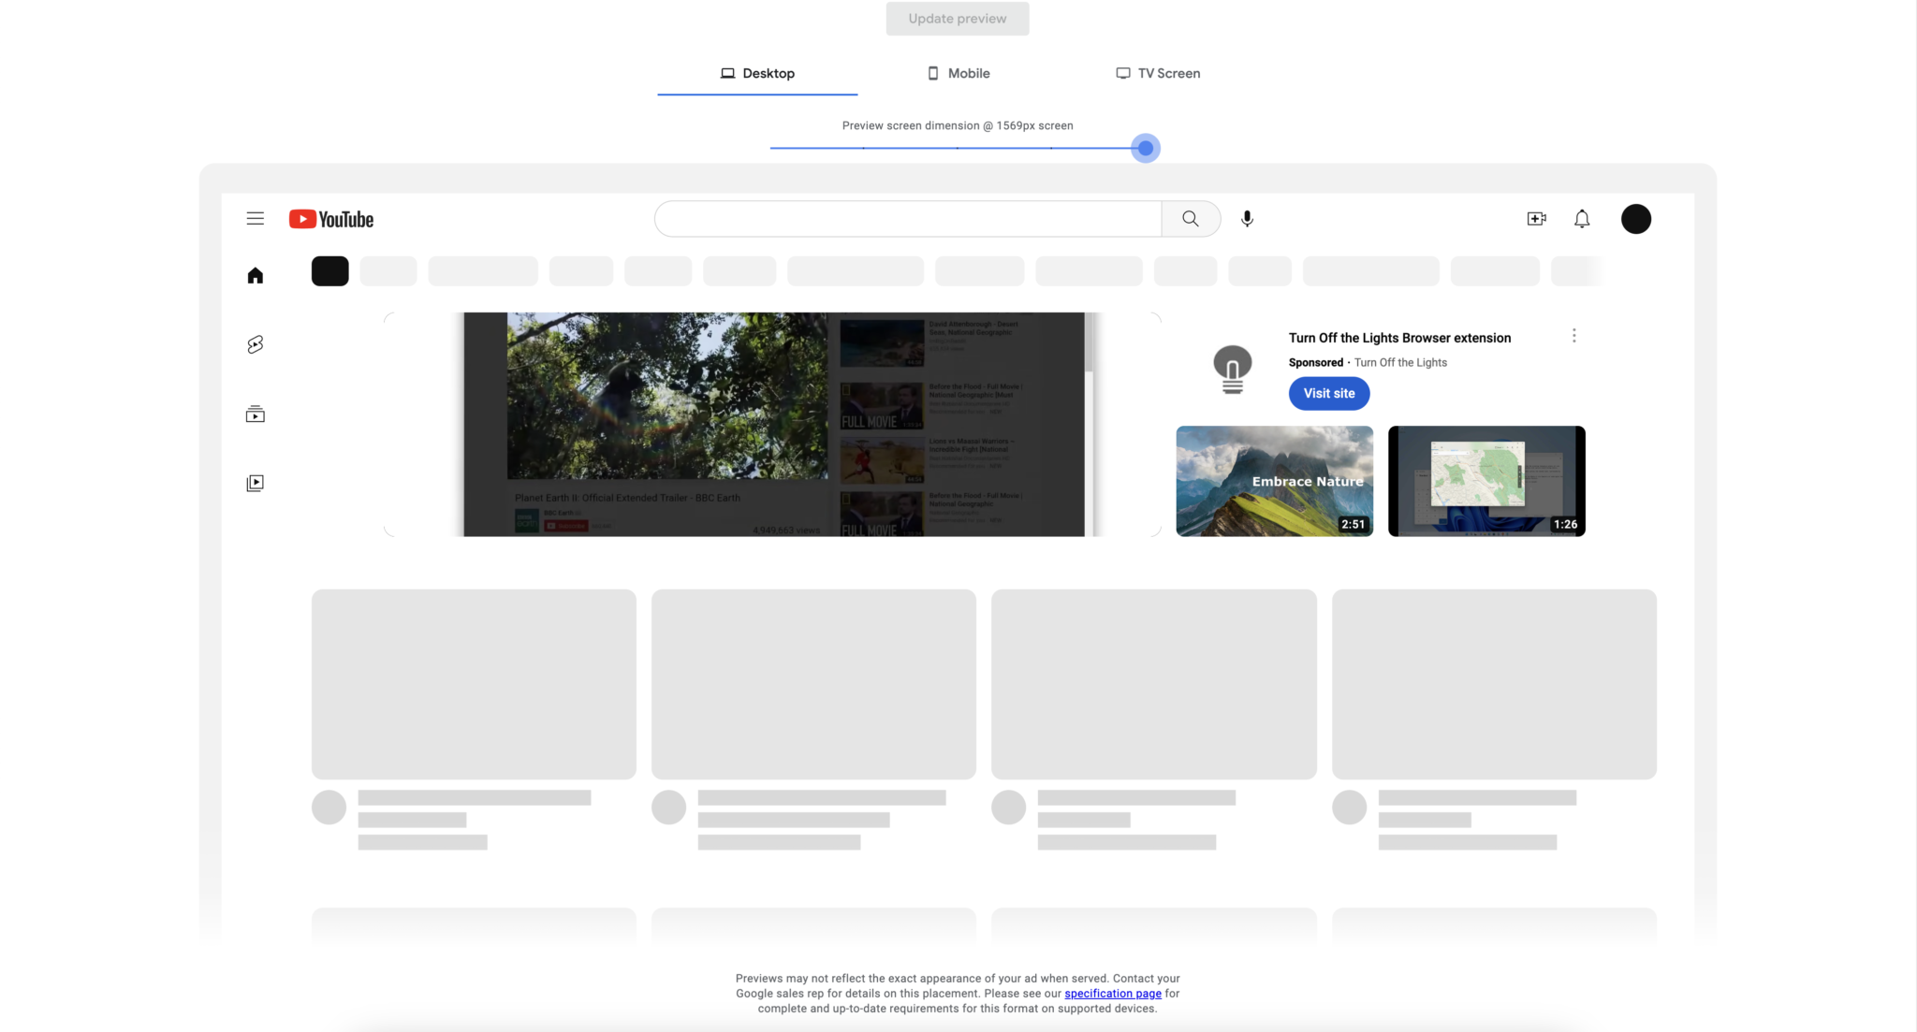Open the You library icon in sidebar
This screenshot has height=1032, width=1917.
click(254, 482)
